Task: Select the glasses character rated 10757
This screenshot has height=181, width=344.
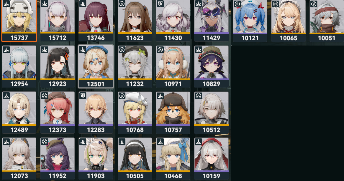Action: [x=173, y=112]
